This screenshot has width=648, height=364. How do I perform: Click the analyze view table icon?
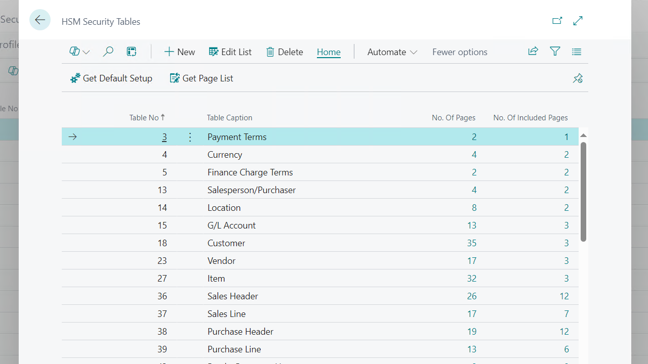[x=132, y=52]
